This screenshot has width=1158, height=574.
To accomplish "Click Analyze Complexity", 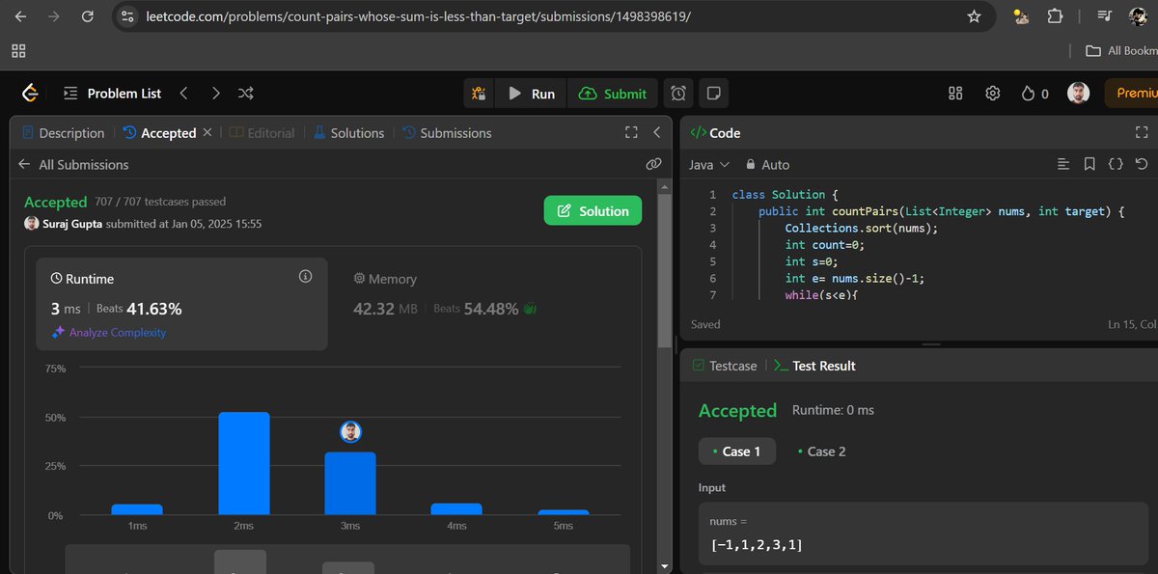I will (108, 333).
